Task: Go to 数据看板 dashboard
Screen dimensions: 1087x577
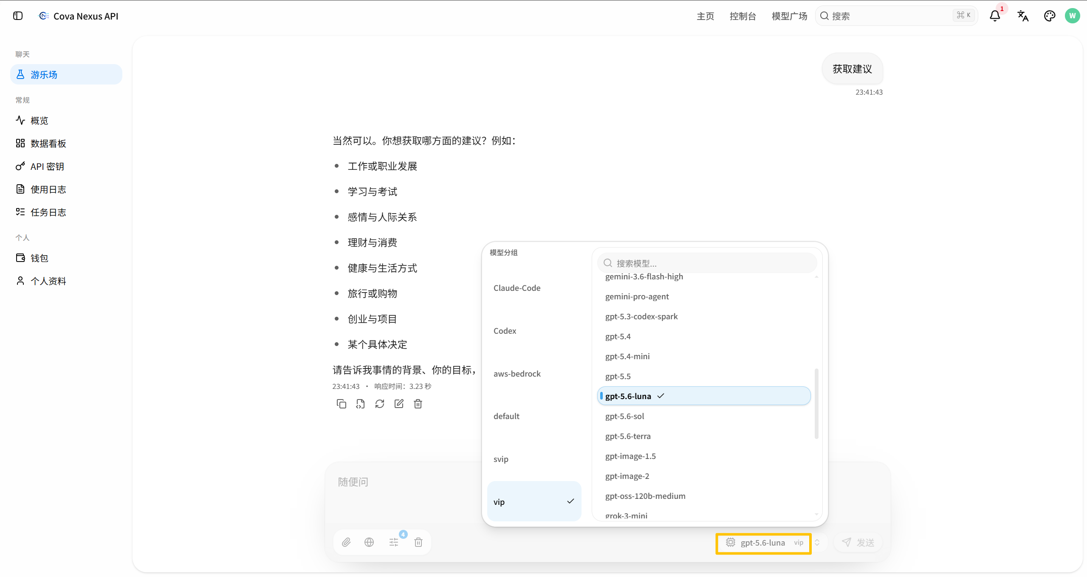Action: [66, 144]
